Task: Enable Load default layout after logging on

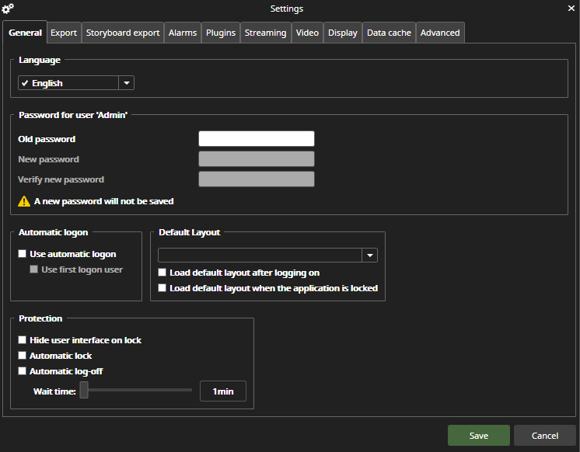Action: (162, 273)
